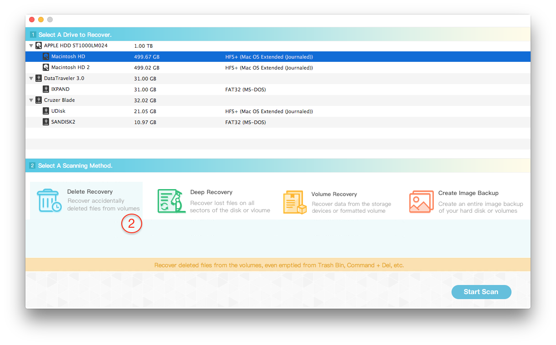Viewport: 556px width, 345px height.
Task: Click the 21.05 GB size value
Action: pos(145,111)
